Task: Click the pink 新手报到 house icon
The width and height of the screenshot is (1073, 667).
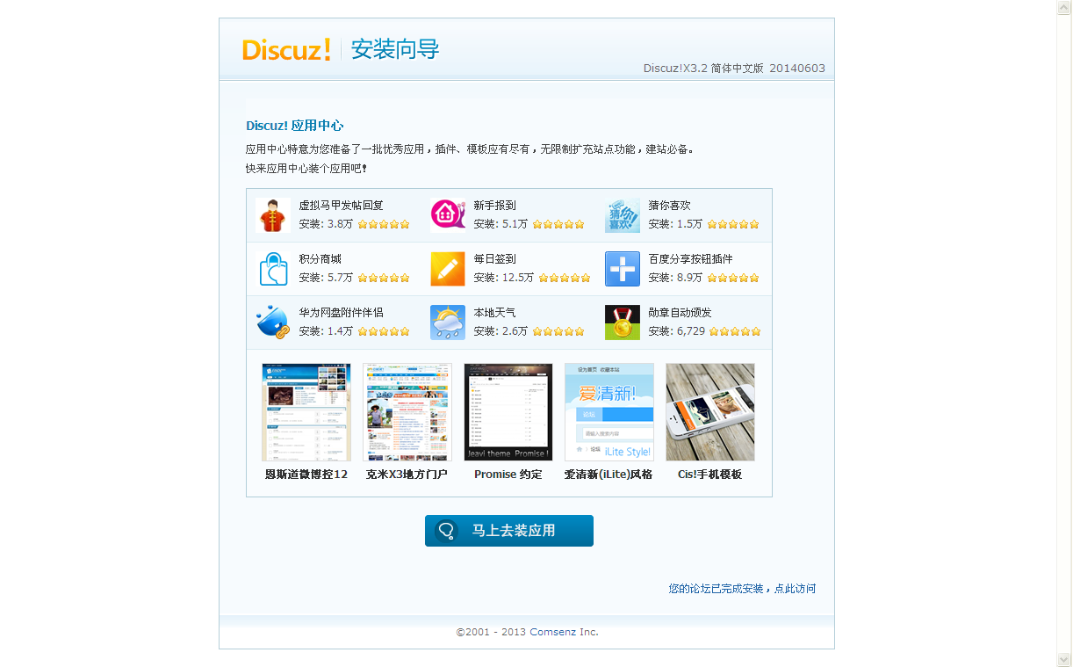Action: (x=447, y=215)
